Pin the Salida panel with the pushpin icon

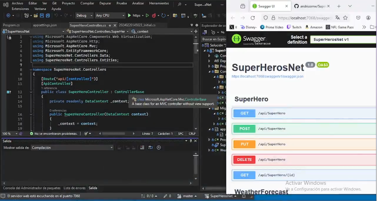tap(191, 141)
